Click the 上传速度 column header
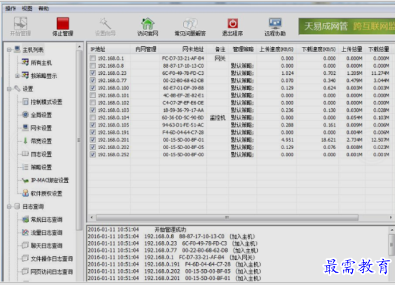The image size is (395, 285). [276, 49]
